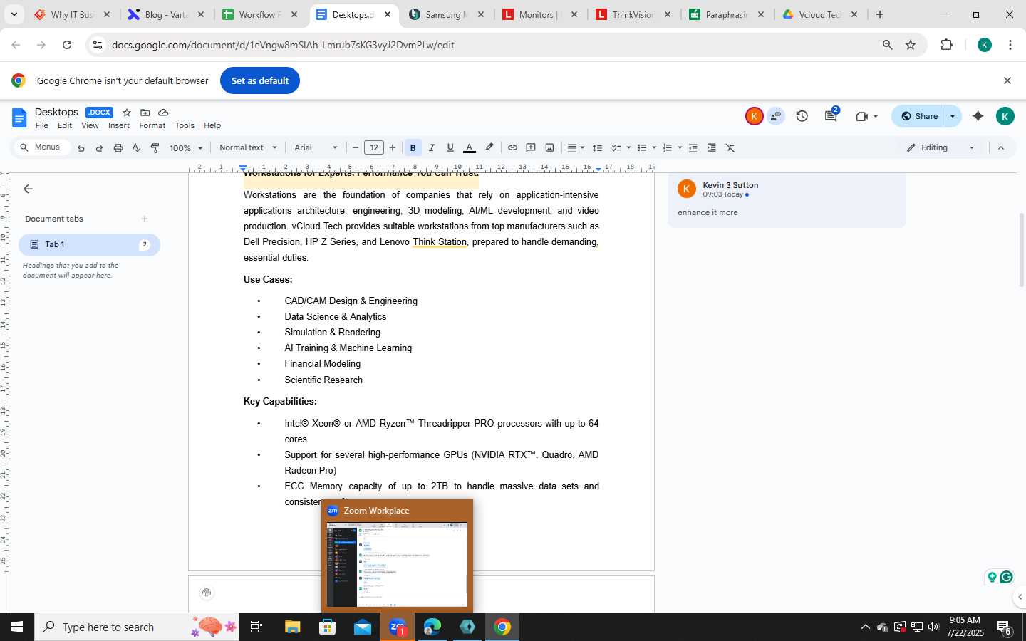Screen dimensions: 1026x641
Task: Insert a link using the link icon
Action: [512, 148]
